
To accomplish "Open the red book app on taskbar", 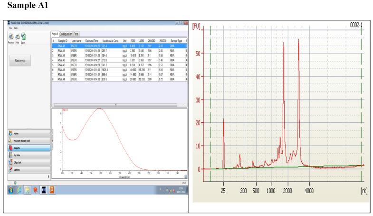I will [36, 190].
